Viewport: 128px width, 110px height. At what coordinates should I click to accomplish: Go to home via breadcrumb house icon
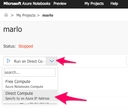(x=6, y=15)
